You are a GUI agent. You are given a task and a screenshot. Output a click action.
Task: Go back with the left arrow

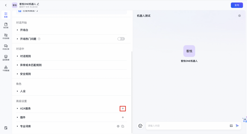pos(6,5)
